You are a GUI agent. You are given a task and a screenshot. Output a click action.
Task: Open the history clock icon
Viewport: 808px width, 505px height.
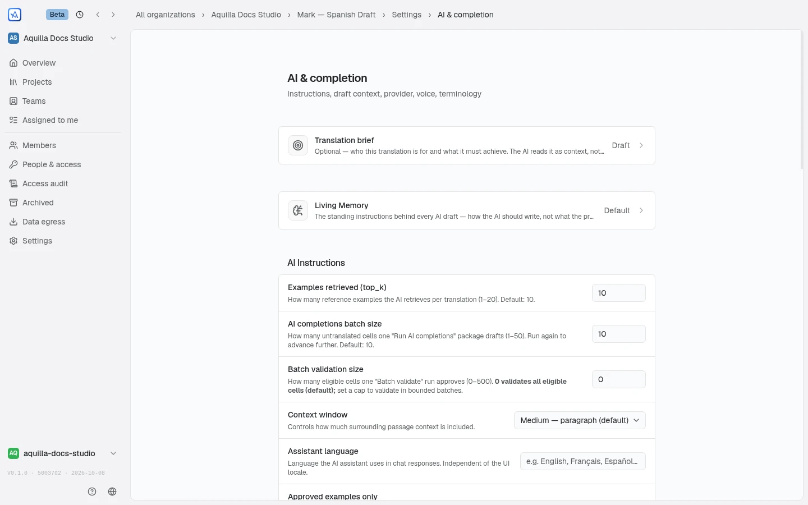point(80,15)
